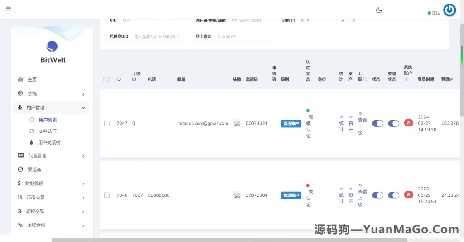Toggle 状态 switch for user 7047
Screen dimensions: 464x242
pos(377,123)
